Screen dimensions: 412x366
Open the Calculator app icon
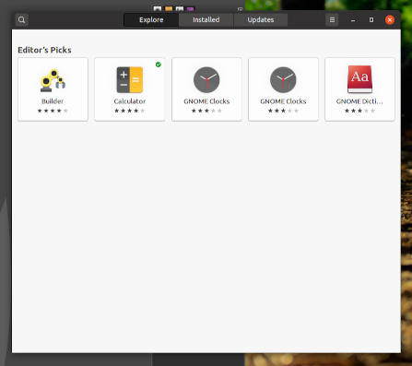(x=130, y=80)
